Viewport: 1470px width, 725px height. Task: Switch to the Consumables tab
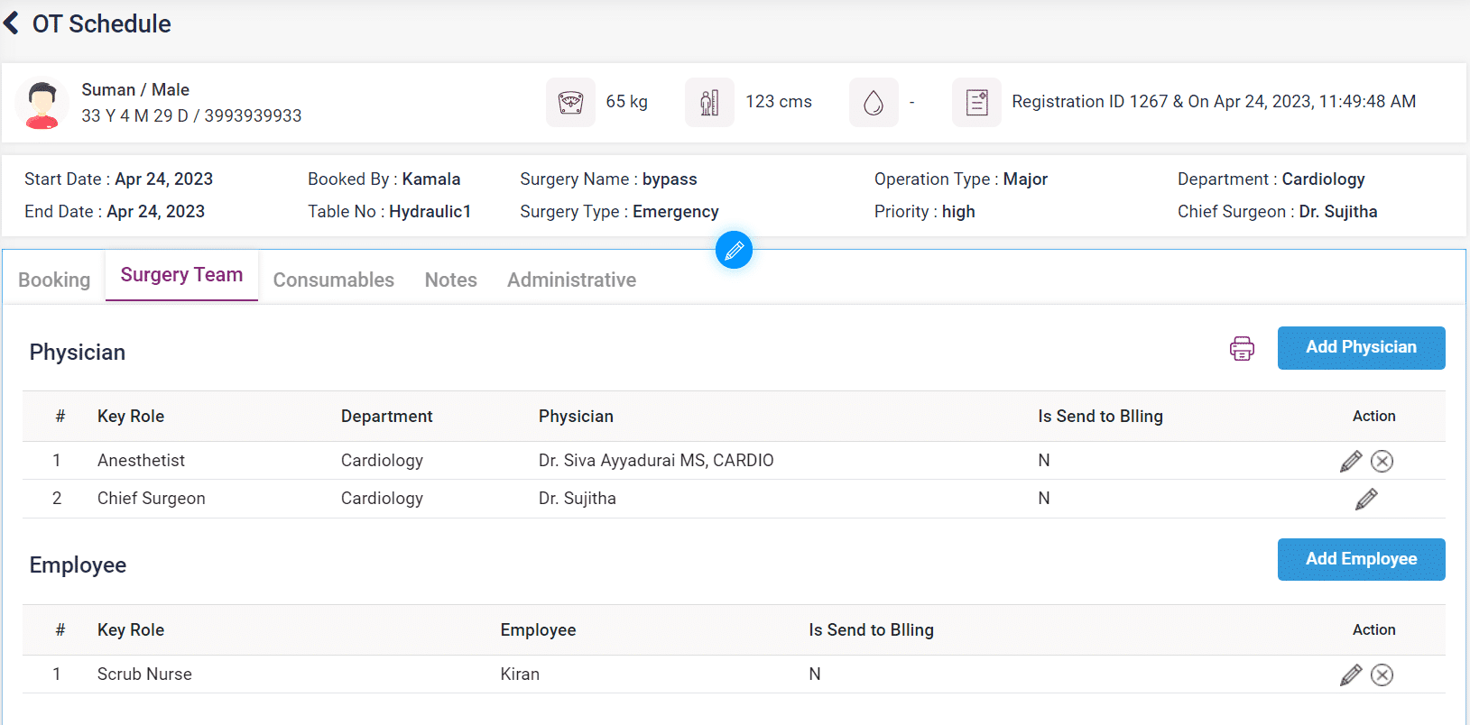333,280
